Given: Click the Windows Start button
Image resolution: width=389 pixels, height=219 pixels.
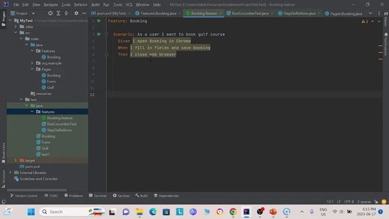Looking at the screenshot, I should pos(31,212).
